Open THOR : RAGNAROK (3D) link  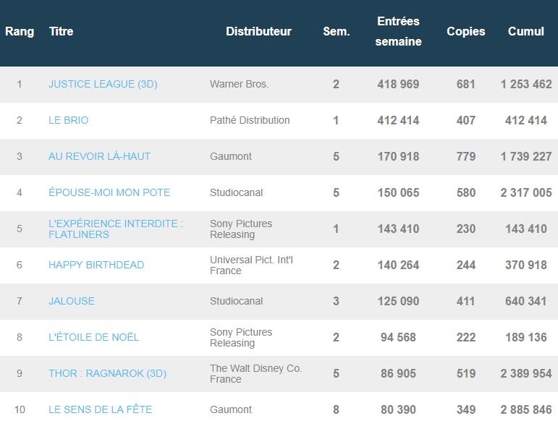point(107,373)
